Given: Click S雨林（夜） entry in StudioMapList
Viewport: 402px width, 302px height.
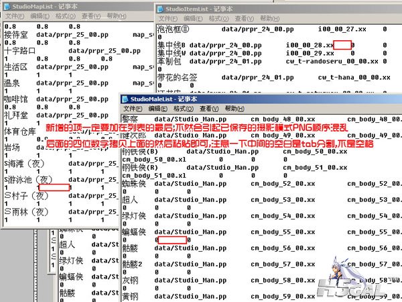Looking at the screenshot, I should point(26,212).
